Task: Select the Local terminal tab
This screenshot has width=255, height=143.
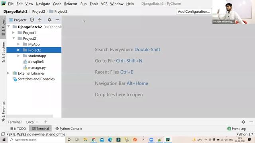Action: click(30, 122)
